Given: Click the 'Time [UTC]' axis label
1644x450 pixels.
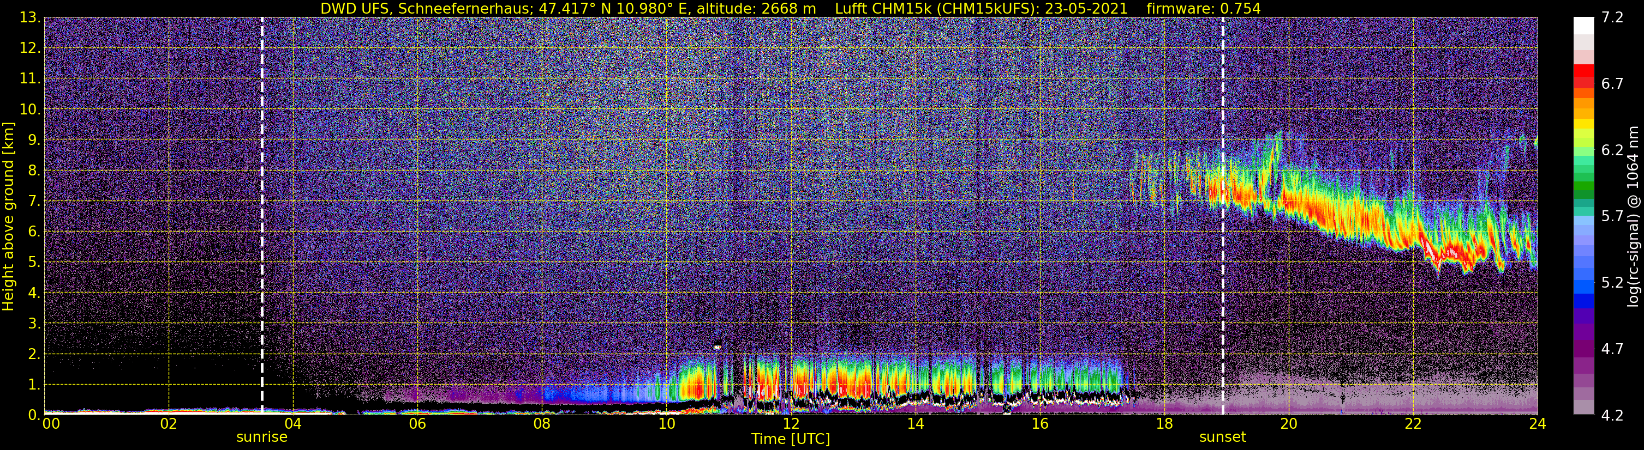Looking at the screenshot, I should click(x=791, y=439).
